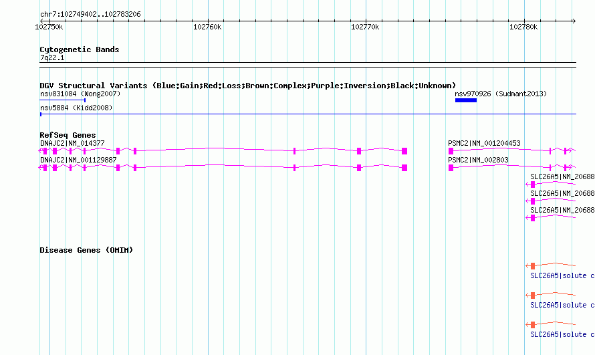The width and height of the screenshot is (595, 355).
Task: Select the topmost magenta SLC26A5 RefSeq exon glyph
Action: [x=533, y=185]
